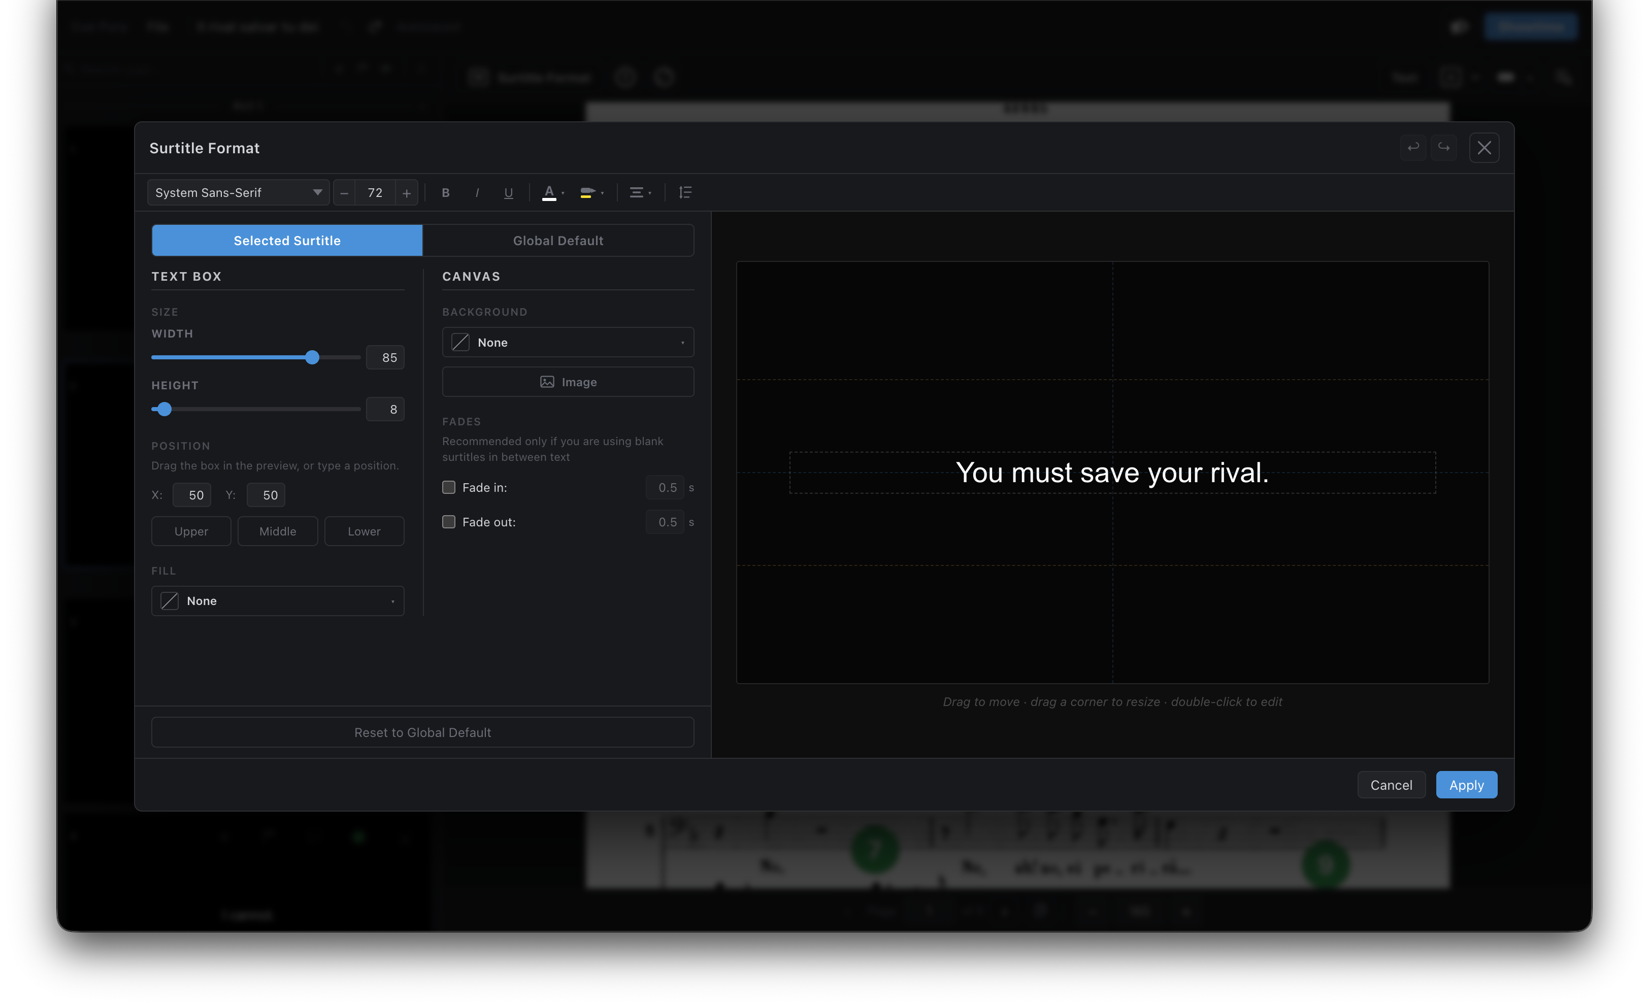The height and width of the screenshot is (1007, 1649).
Task: Toggle italic formatting
Action: (x=477, y=193)
